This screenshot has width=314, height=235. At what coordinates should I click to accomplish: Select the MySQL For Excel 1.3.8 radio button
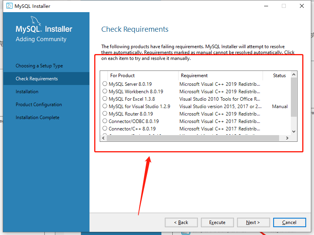105,99
